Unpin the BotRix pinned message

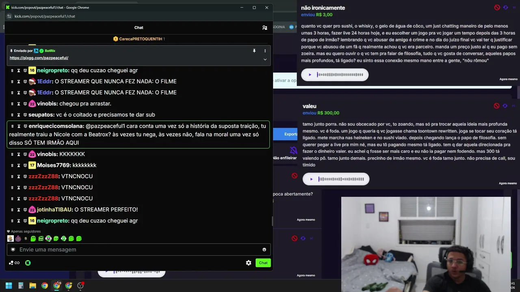tap(254, 51)
